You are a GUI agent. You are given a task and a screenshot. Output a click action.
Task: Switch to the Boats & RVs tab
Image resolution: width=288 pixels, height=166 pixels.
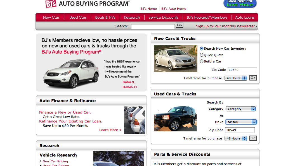point(105,17)
